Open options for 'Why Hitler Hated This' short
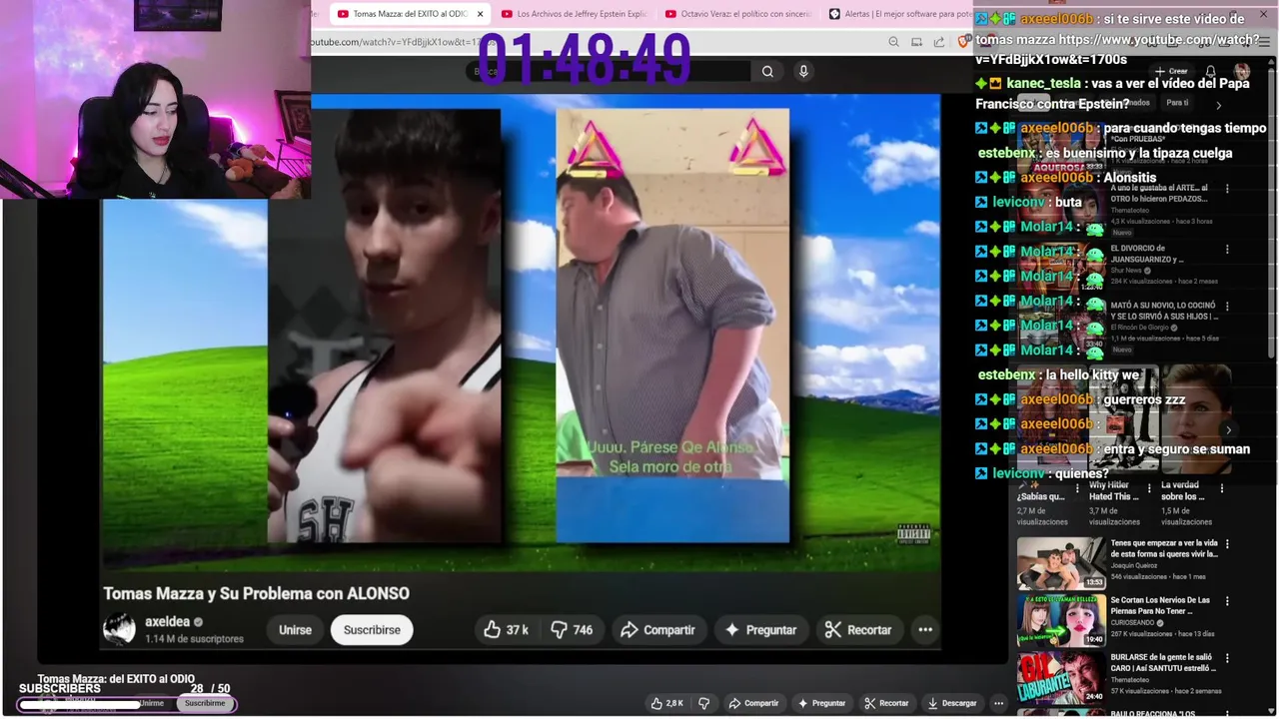Viewport: 1279px width, 719px height. click(x=1149, y=488)
